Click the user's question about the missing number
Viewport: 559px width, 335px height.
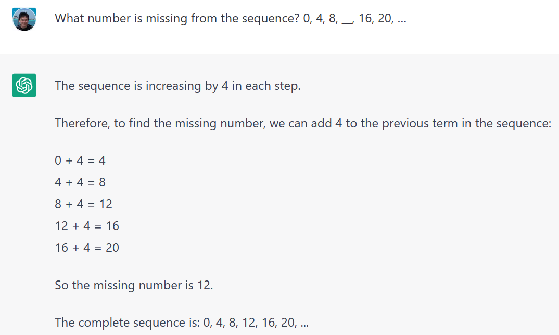(177, 18)
